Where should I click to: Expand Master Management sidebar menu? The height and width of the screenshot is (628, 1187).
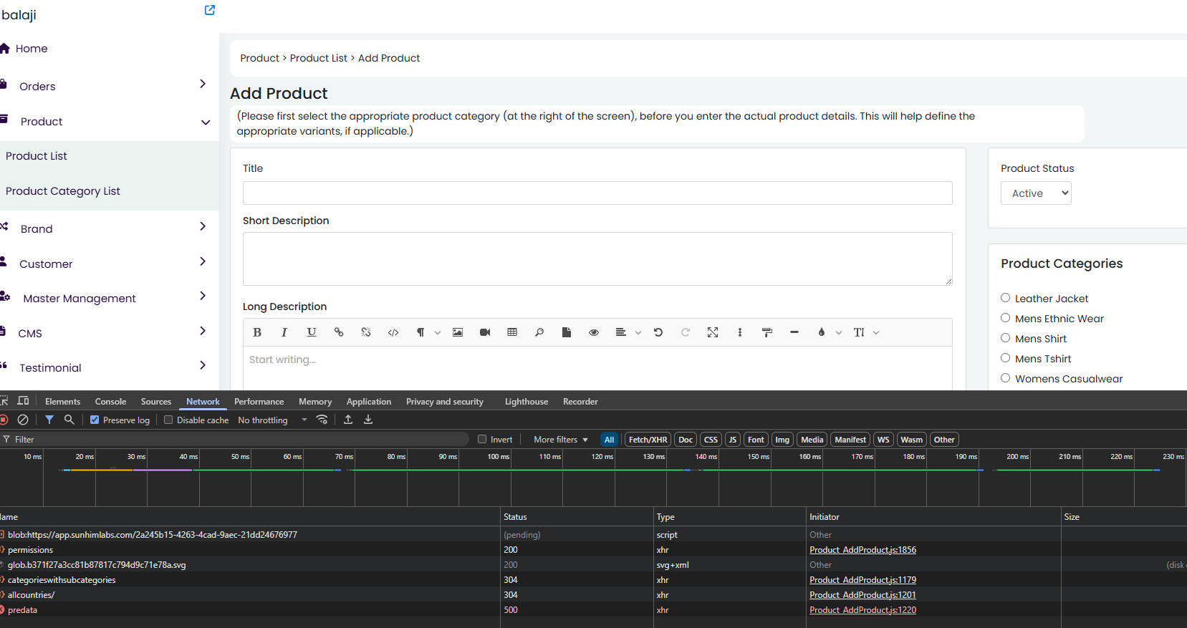203,296
